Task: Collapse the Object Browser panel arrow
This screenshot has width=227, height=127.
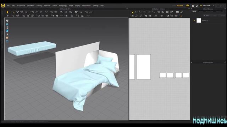Action: pos(192,9)
